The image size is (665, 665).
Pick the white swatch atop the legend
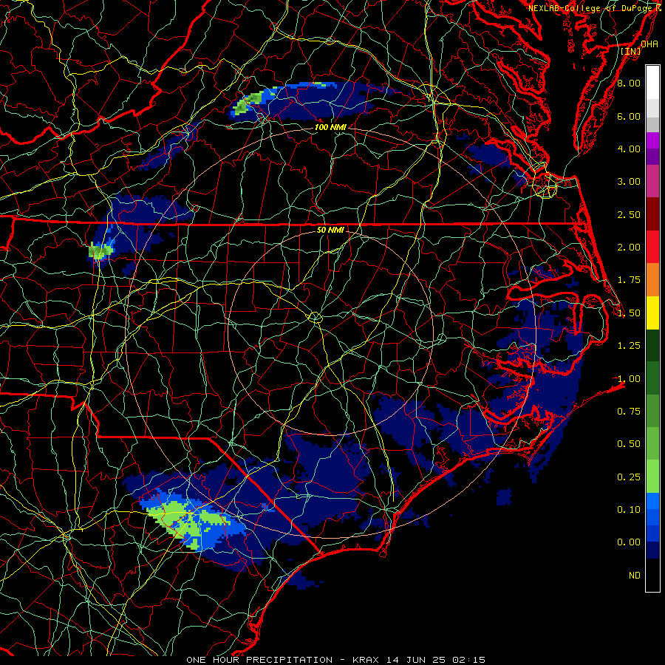[652, 83]
